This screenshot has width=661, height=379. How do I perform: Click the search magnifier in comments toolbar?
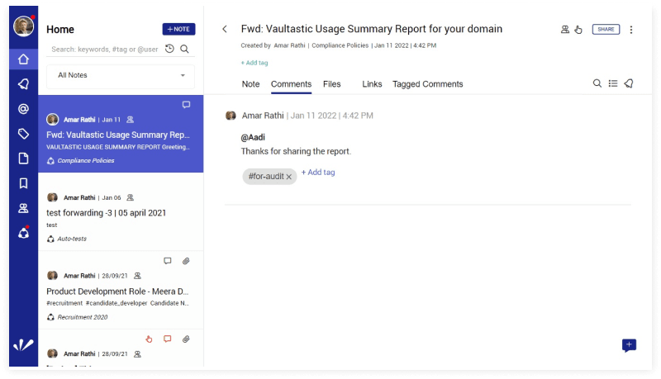597,83
